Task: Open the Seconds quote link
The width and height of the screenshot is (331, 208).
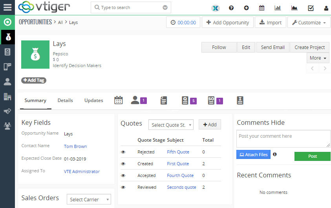Action: point(181,187)
